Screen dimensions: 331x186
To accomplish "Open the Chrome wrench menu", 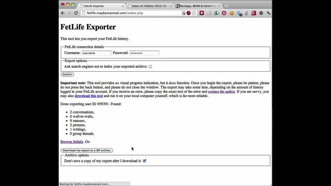I will 268,13.
